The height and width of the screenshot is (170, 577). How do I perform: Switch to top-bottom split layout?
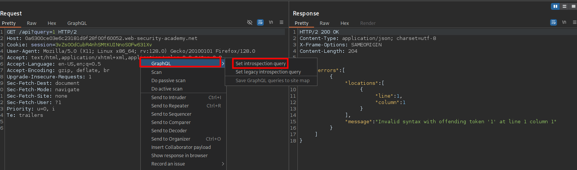coord(564,6)
